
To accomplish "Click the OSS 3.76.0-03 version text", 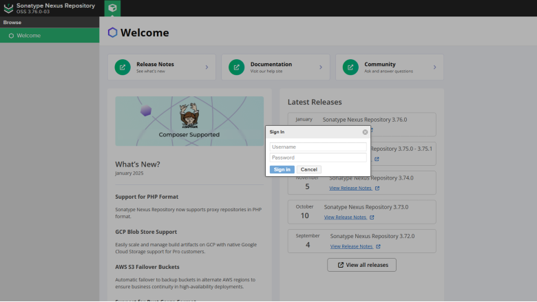I will coord(33,12).
